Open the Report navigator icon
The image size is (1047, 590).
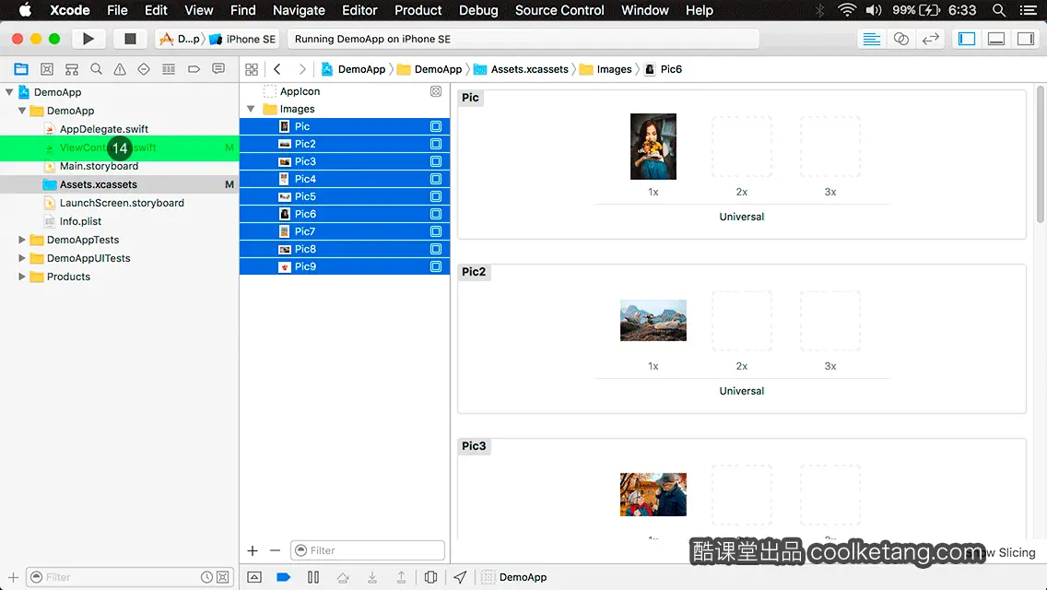(x=218, y=69)
